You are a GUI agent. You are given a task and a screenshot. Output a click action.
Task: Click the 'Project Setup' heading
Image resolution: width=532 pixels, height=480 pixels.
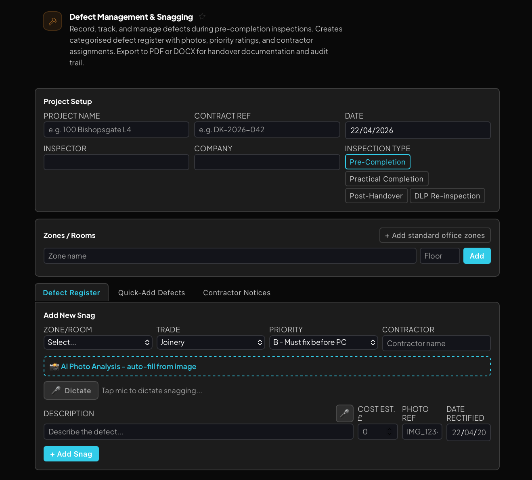(68, 101)
